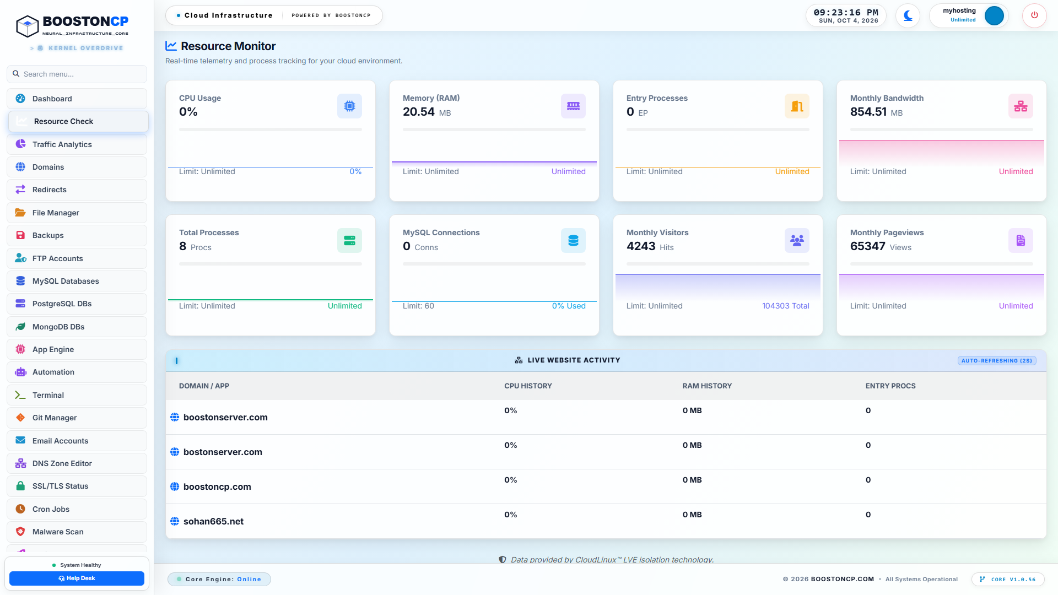Click the Monthly Visitors people icon
Viewport: 1058px width, 595px height.
tap(797, 240)
